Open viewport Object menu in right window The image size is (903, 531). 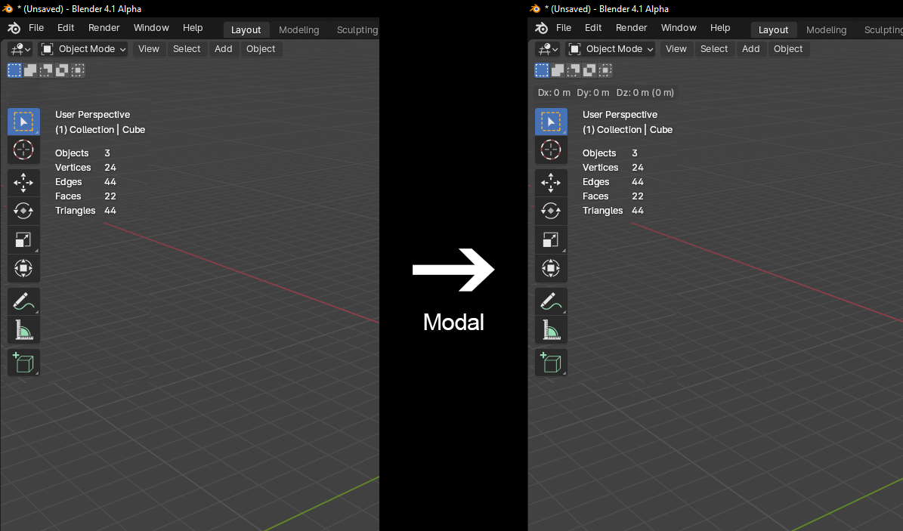pos(788,49)
